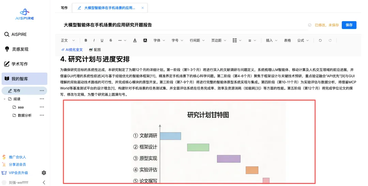Screen dimensions: 368x186
Task: Toggle italic formatting
Action: pyautogui.click(x=94, y=40)
